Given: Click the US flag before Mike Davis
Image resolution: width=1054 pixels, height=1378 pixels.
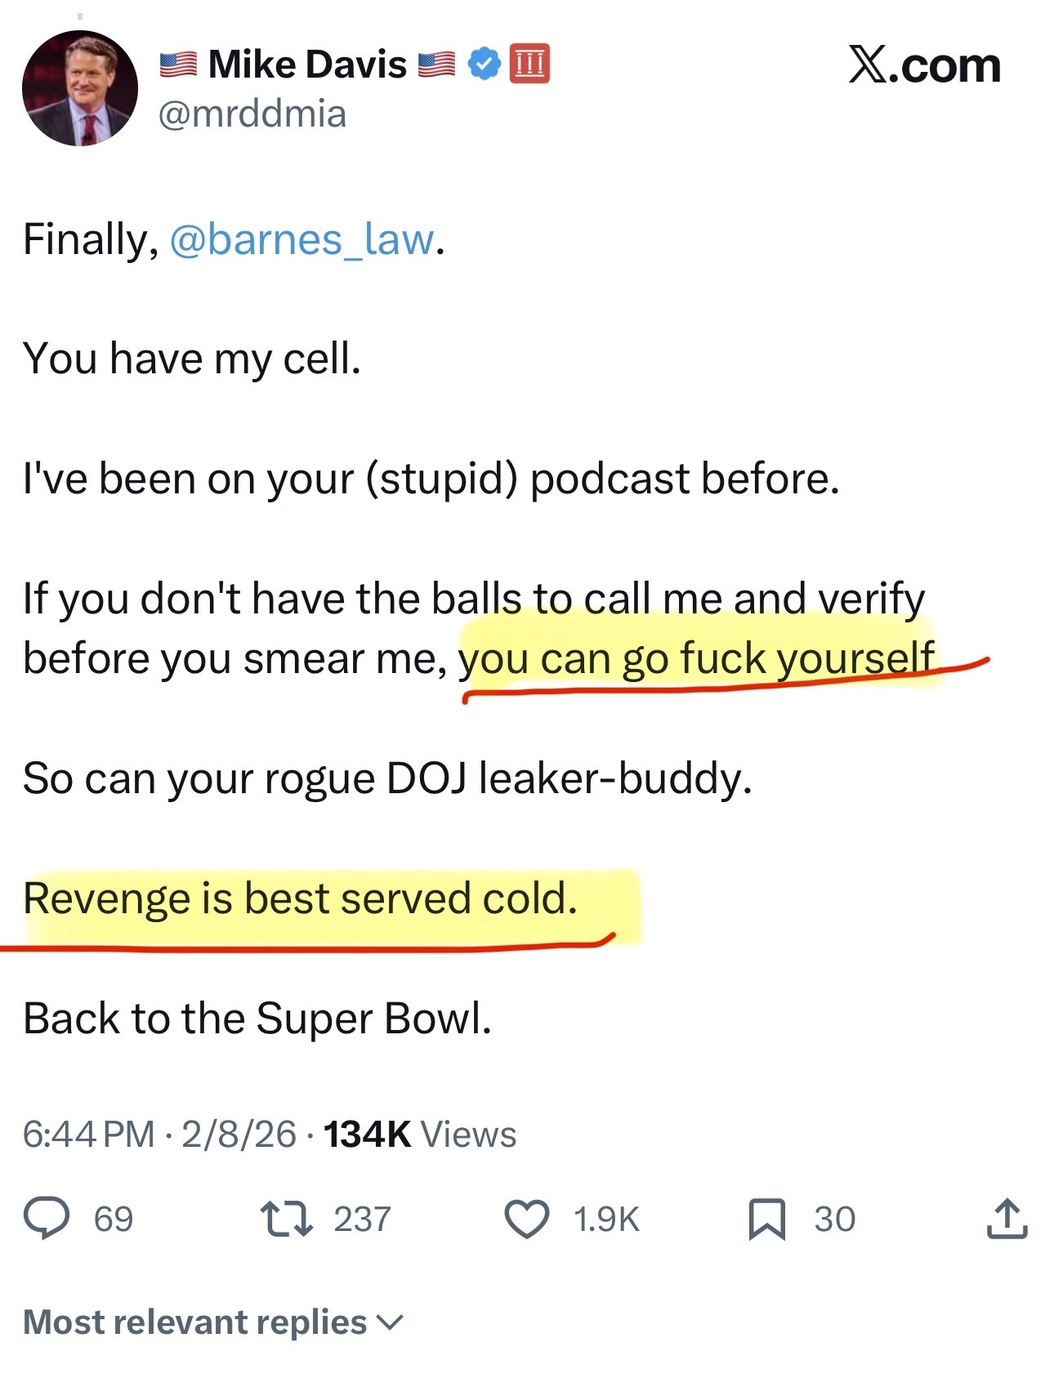Looking at the screenshot, I should pos(178,65).
